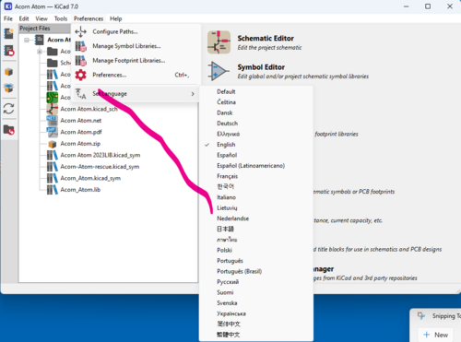Click the archive project box icon
The height and width of the screenshot is (342, 461).
point(8,72)
